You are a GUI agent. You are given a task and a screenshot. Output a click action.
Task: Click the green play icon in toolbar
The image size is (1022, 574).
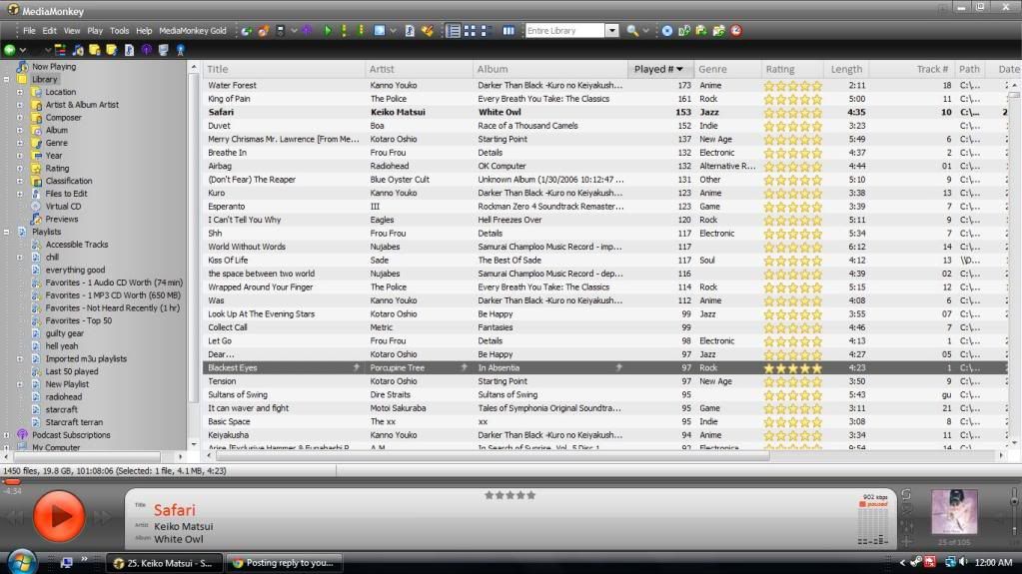click(328, 31)
